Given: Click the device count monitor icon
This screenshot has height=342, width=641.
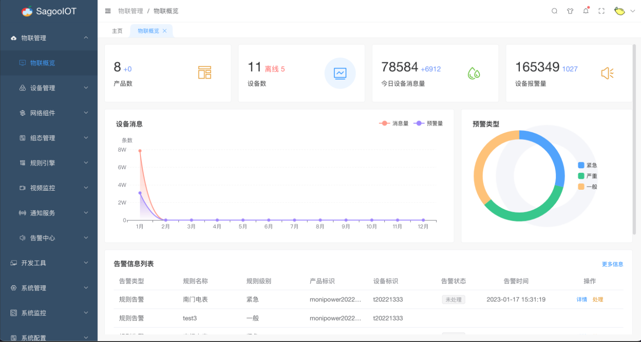Looking at the screenshot, I should (340, 73).
